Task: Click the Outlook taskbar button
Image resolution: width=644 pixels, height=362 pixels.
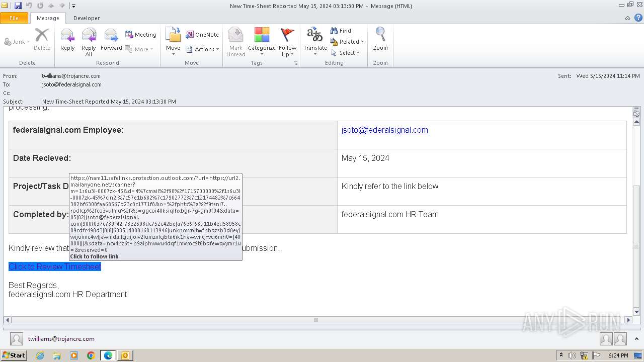Action: tap(125, 355)
